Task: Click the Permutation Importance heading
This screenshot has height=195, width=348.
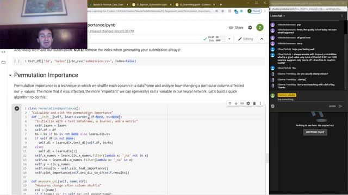Action: pyautogui.click(x=46, y=75)
